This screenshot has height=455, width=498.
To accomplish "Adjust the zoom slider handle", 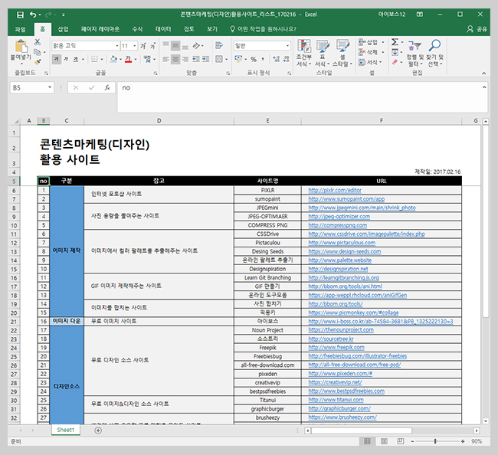I will (435, 441).
